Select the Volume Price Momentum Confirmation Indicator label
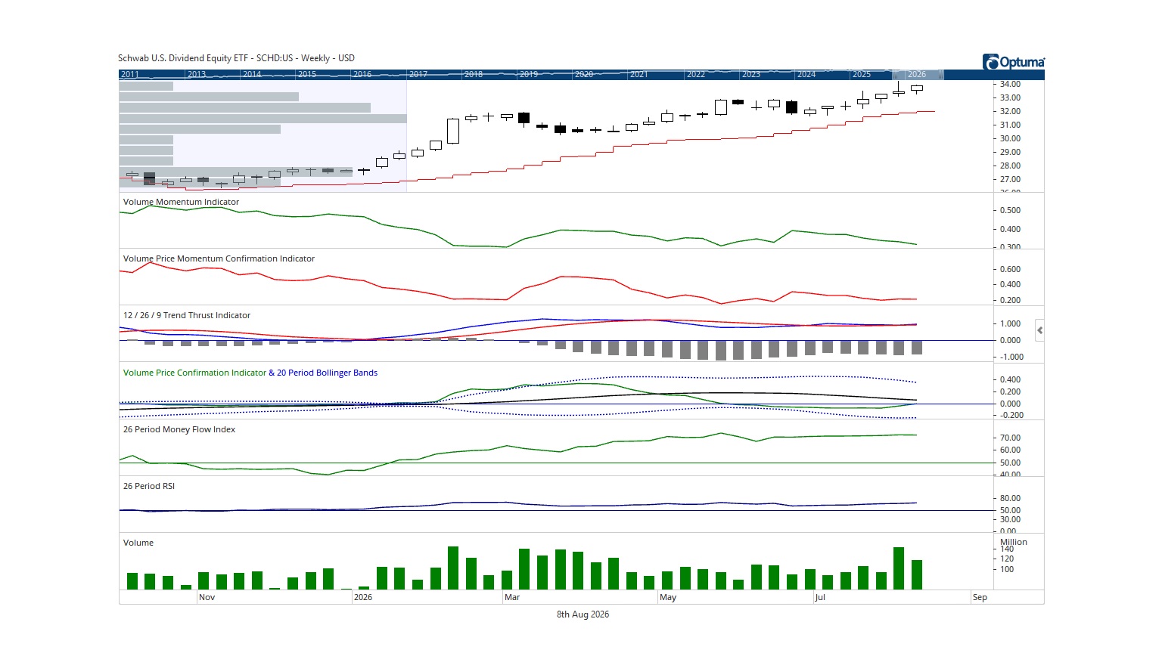The image size is (1162, 653). point(219,258)
